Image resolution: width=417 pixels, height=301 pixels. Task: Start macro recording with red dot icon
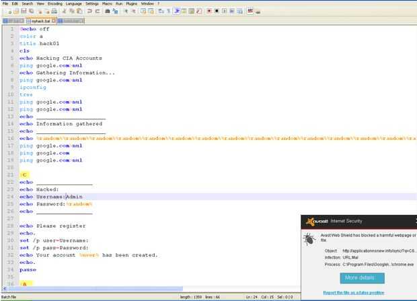point(209,11)
